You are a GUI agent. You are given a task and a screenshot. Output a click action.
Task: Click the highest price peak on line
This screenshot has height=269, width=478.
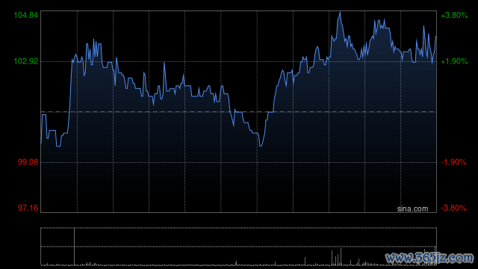(x=340, y=13)
